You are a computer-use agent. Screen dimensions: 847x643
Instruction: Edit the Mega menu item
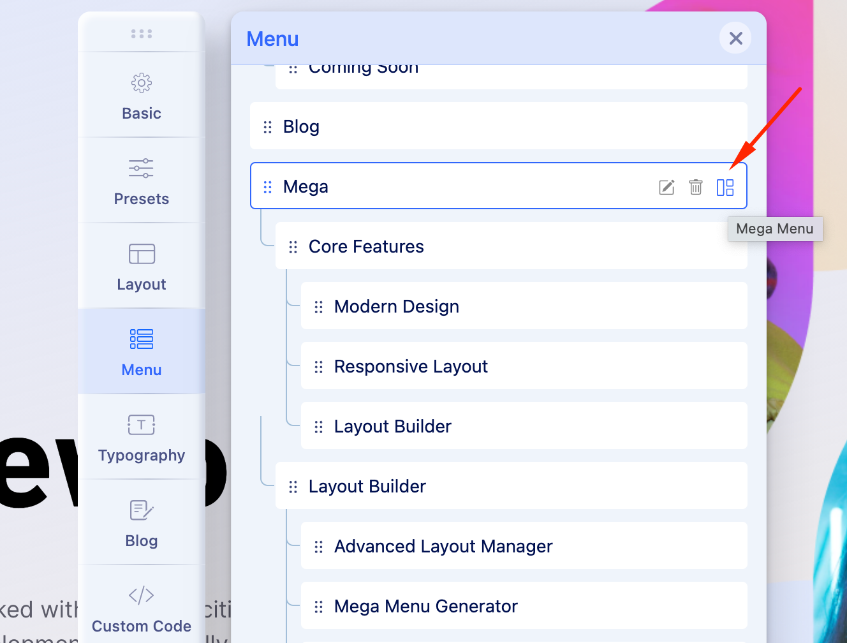coord(667,187)
